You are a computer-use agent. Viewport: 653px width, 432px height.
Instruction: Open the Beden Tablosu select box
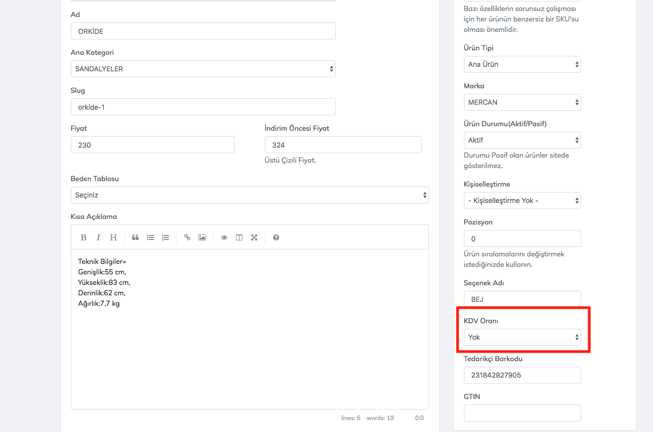tap(249, 195)
